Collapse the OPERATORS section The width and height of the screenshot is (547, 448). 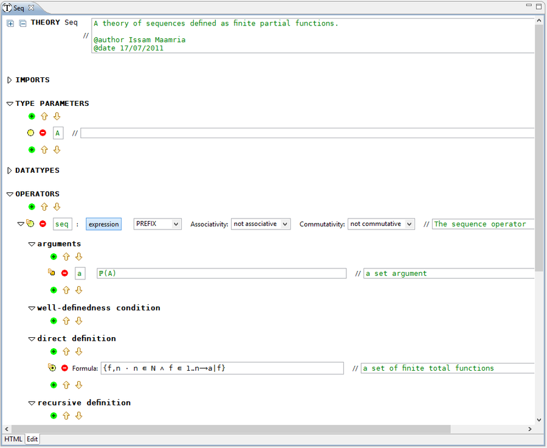(10, 194)
